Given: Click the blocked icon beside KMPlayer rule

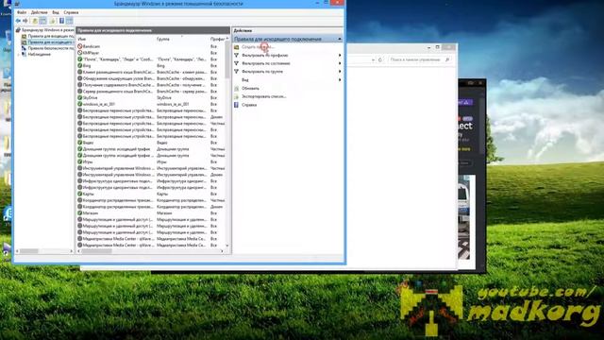Looking at the screenshot, I should pyautogui.click(x=79, y=53).
